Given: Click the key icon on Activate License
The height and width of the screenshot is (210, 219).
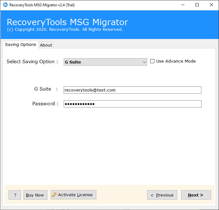Looking at the screenshot, I should pyautogui.click(x=54, y=195).
